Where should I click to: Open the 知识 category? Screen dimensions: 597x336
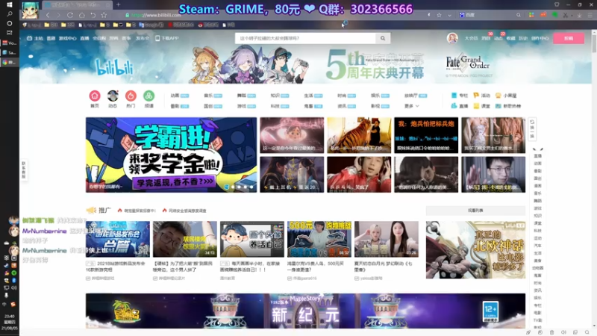tap(280, 96)
